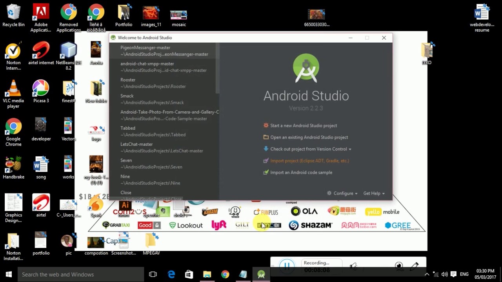Click Search the web and Windows box

(x=81, y=275)
